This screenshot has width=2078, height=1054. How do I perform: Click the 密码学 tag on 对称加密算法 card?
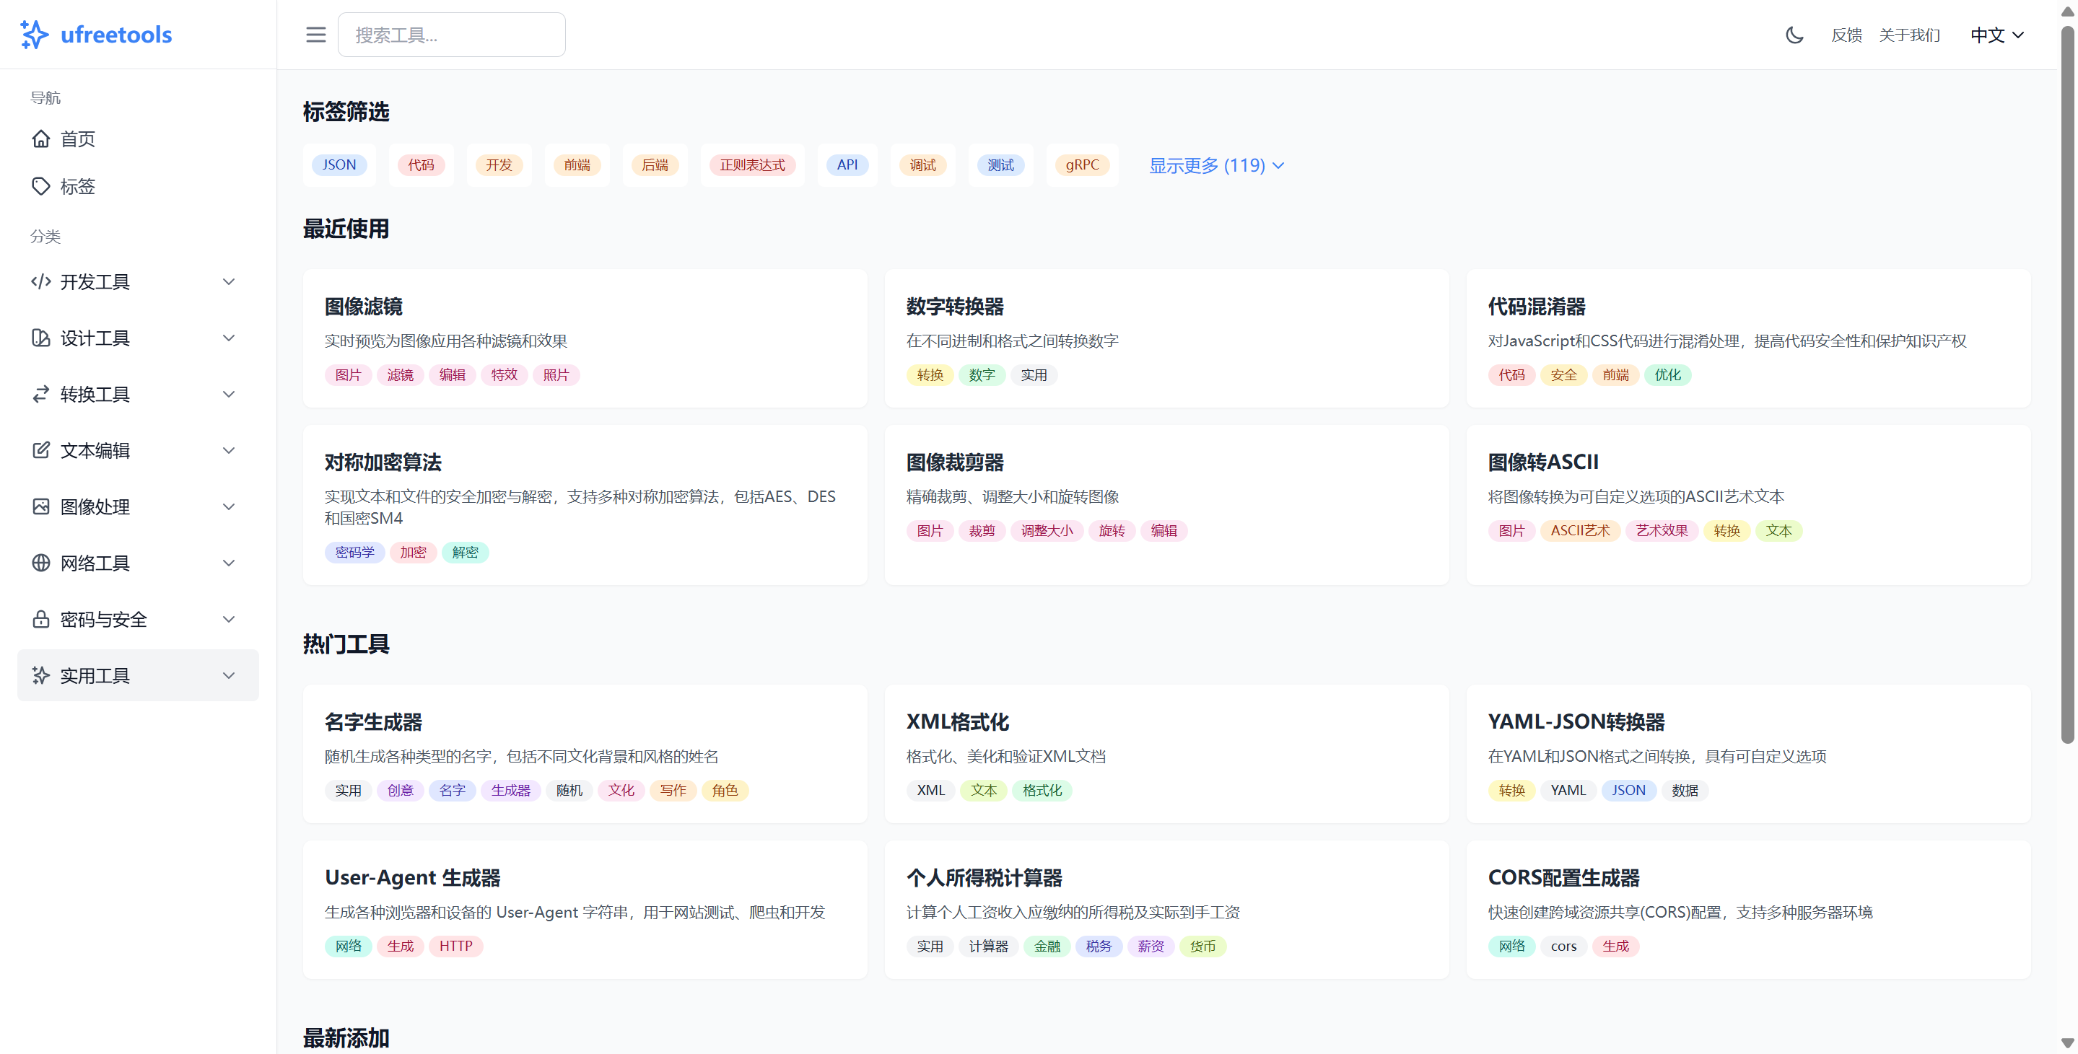tap(355, 553)
